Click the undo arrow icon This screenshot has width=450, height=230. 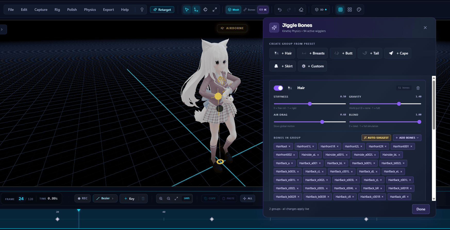tap(280, 10)
